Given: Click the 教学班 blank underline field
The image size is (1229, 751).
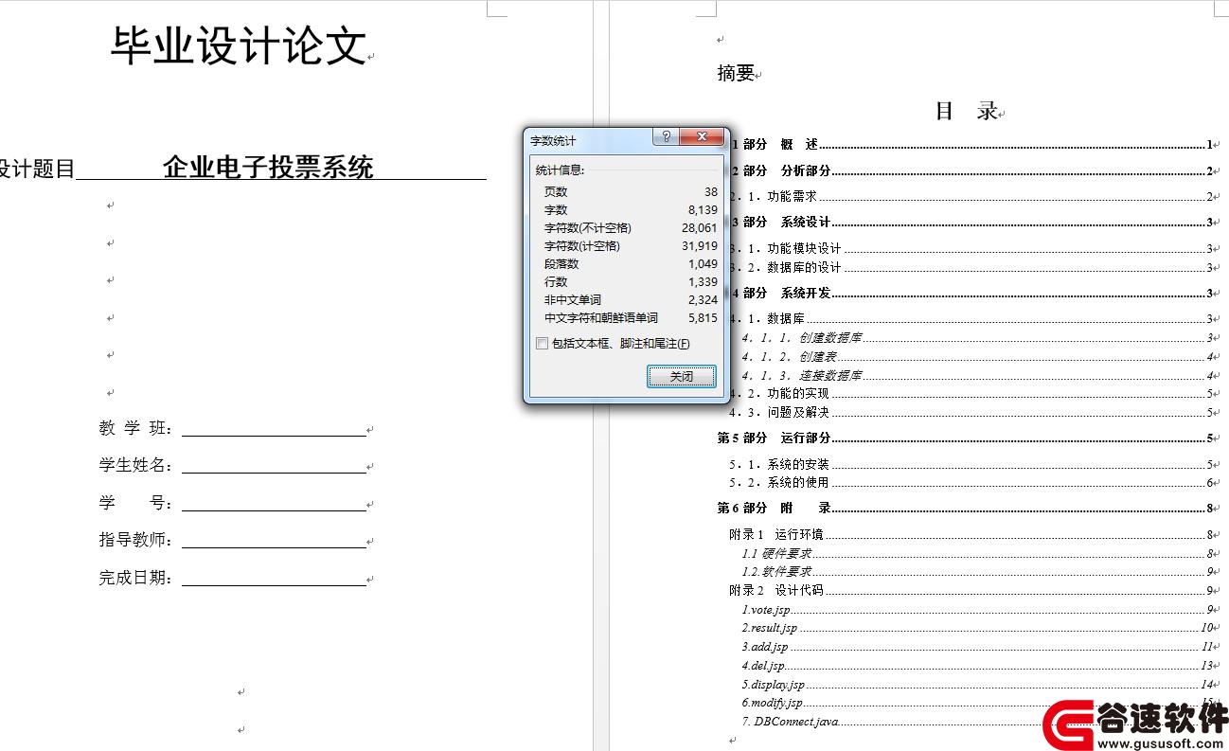Looking at the screenshot, I should click(x=274, y=429).
